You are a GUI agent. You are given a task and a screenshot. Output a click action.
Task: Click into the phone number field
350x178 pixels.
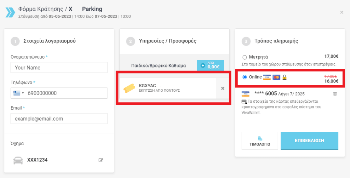coord(66,93)
